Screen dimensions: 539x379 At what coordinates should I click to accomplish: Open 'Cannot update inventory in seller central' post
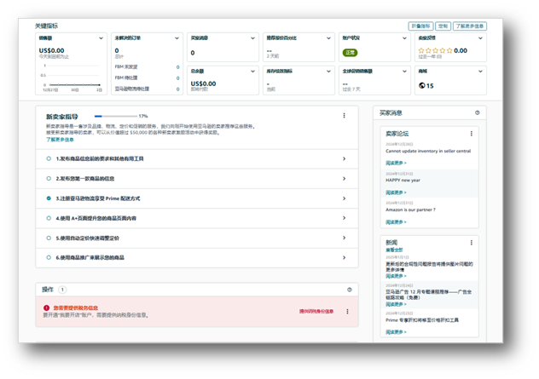[x=427, y=152]
